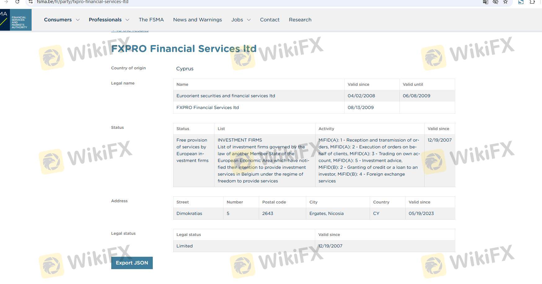The width and height of the screenshot is (542, 284).
Task: Expand the Jobs dropdown menu
Action: coord(241,20)
